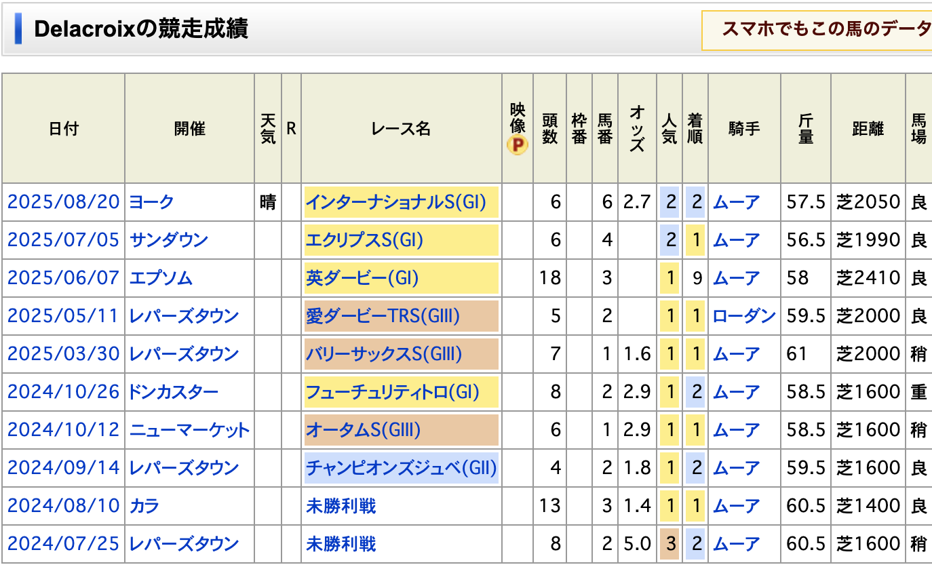Open オータムS(GIII) race link
This screenshot has height=567, width=932.
[363, 430]
